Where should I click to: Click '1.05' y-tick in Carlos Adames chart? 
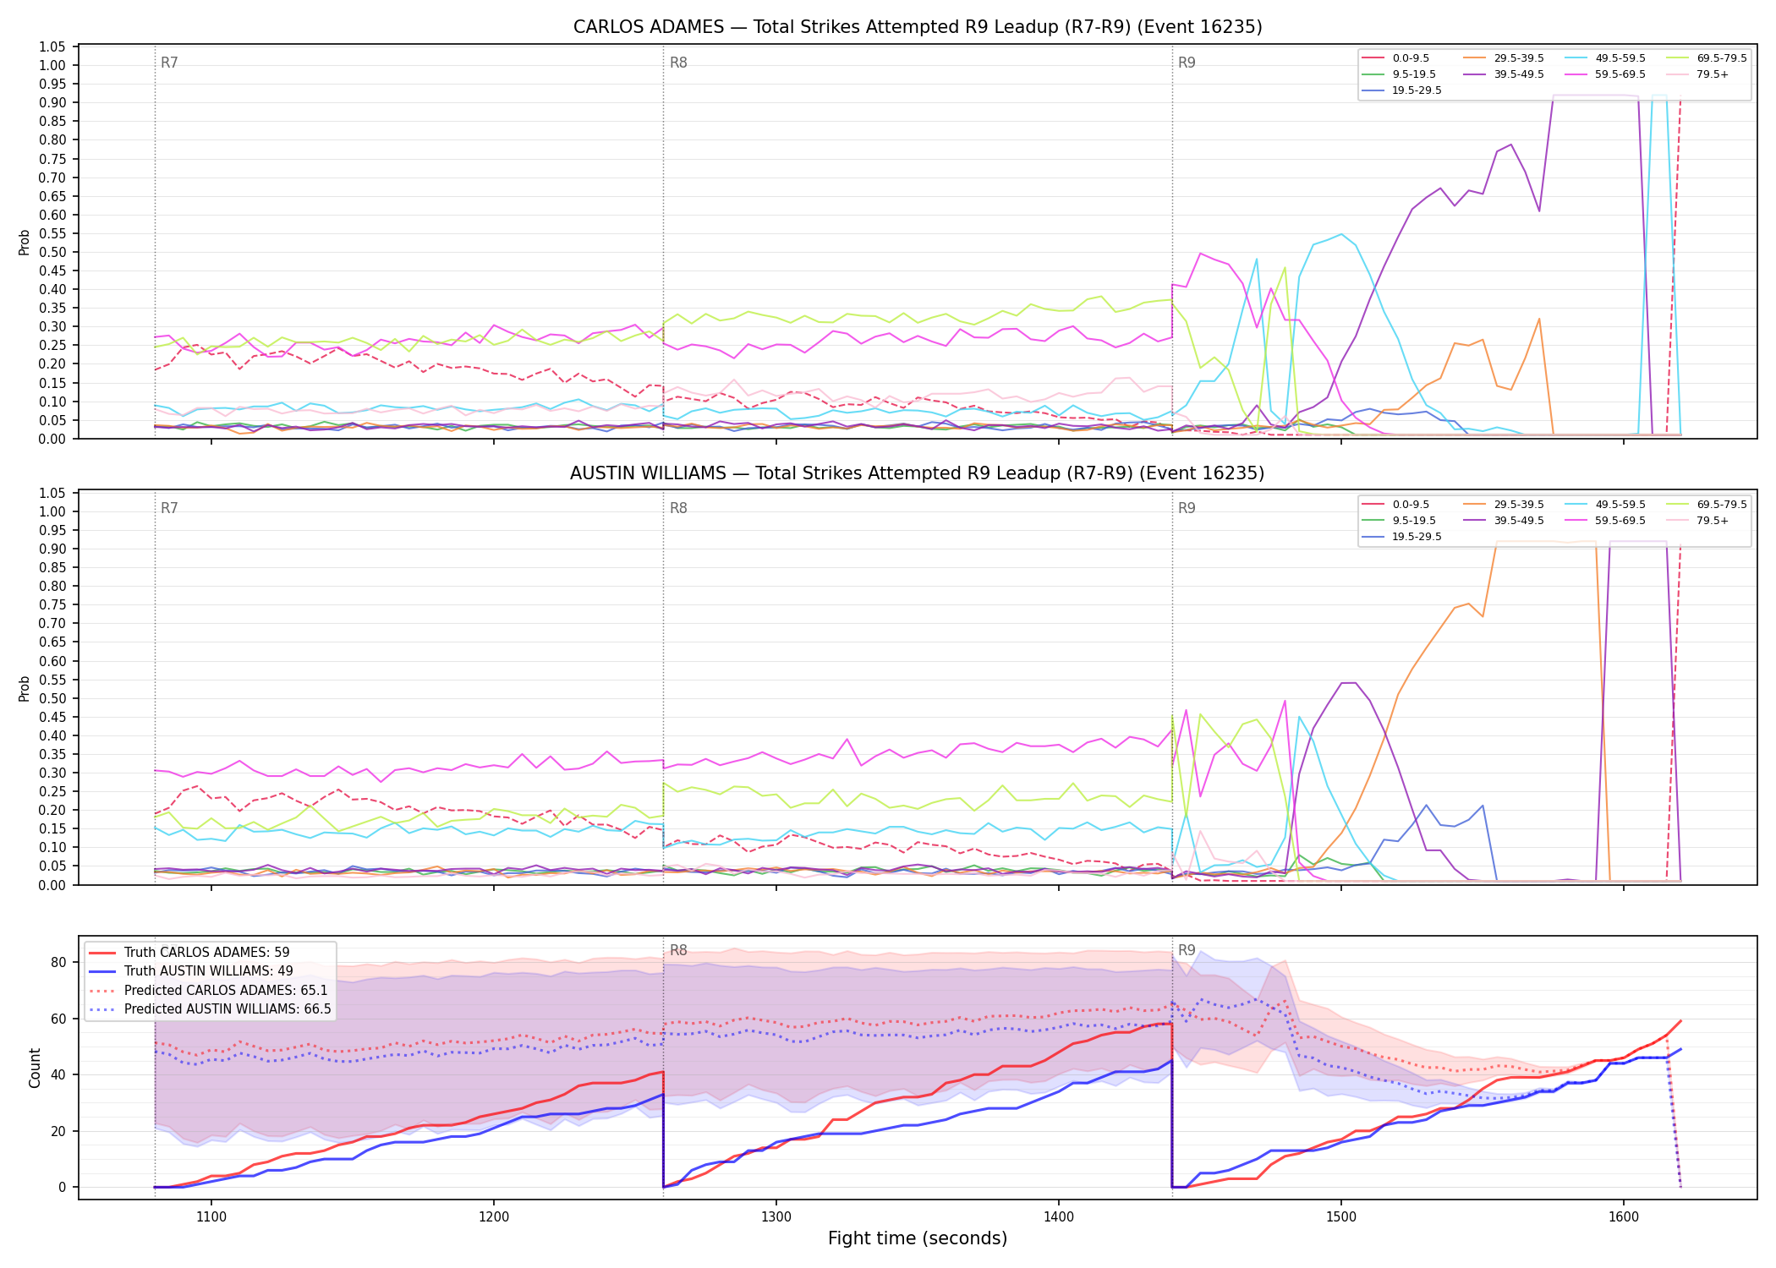point(52,46)
